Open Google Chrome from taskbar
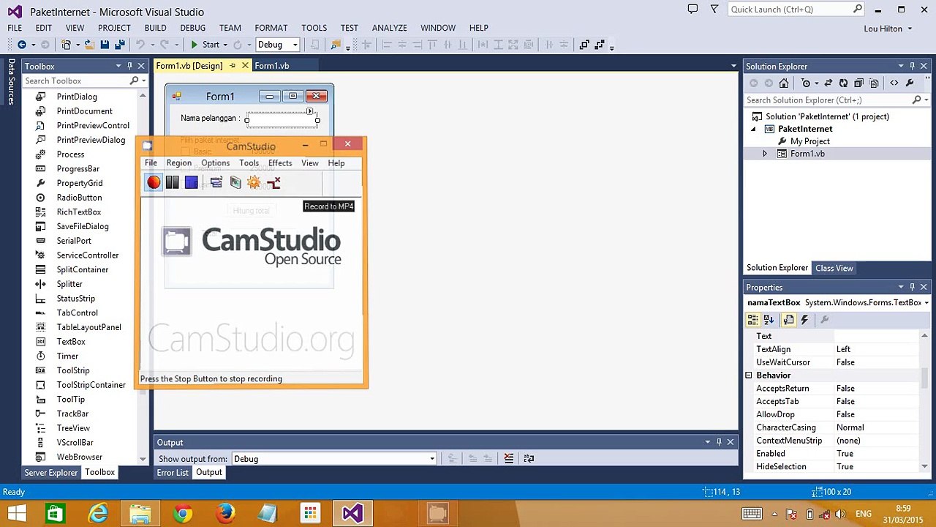This screenshot has width=936, height=527. [x=183, y=513]
